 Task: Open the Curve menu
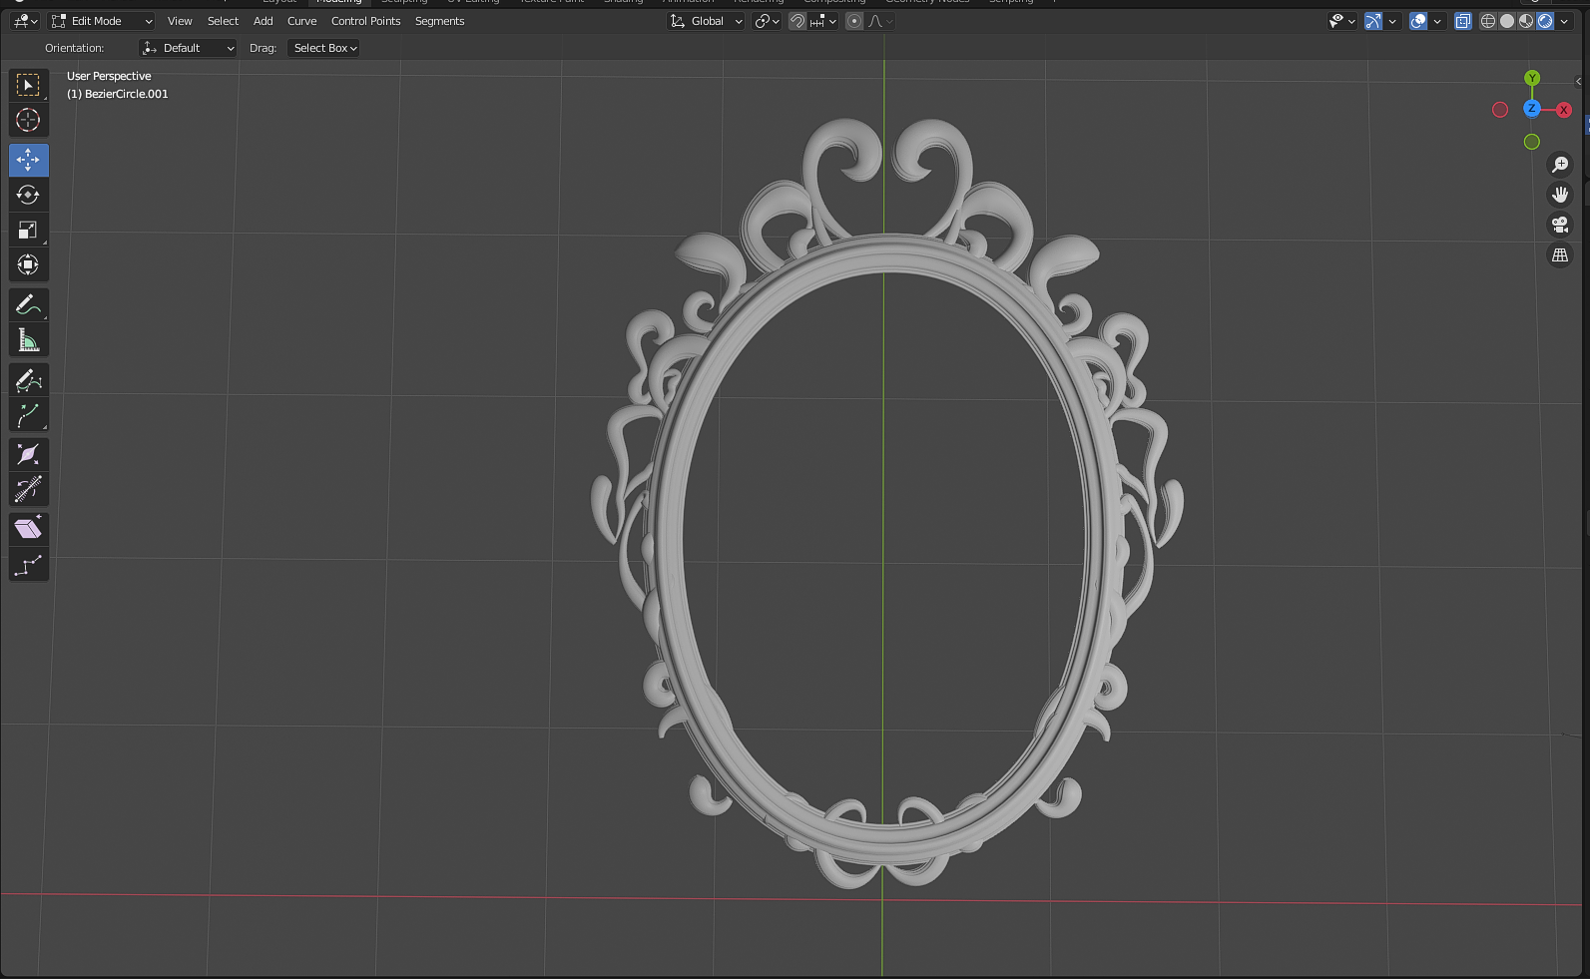301,21
